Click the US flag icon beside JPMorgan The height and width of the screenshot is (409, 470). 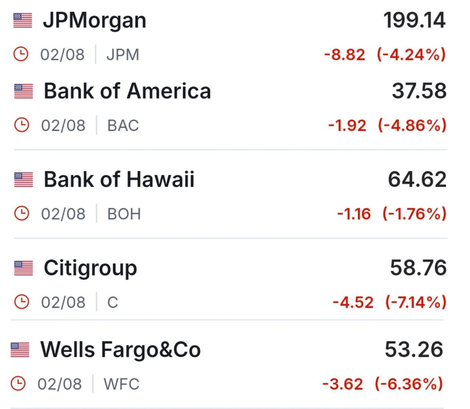point(23,20)
